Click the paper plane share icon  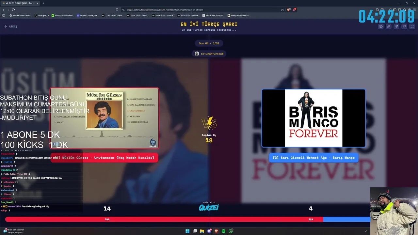(x=396, y=27)
